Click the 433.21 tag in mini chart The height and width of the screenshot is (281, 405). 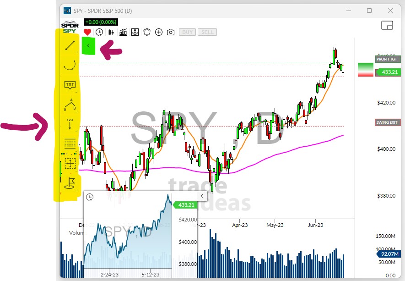pyautogui.click(x=185, y=205)
